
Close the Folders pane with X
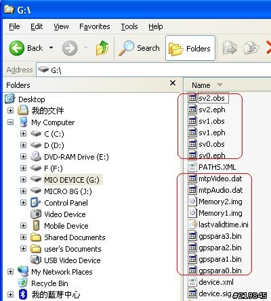click(173, 83)
